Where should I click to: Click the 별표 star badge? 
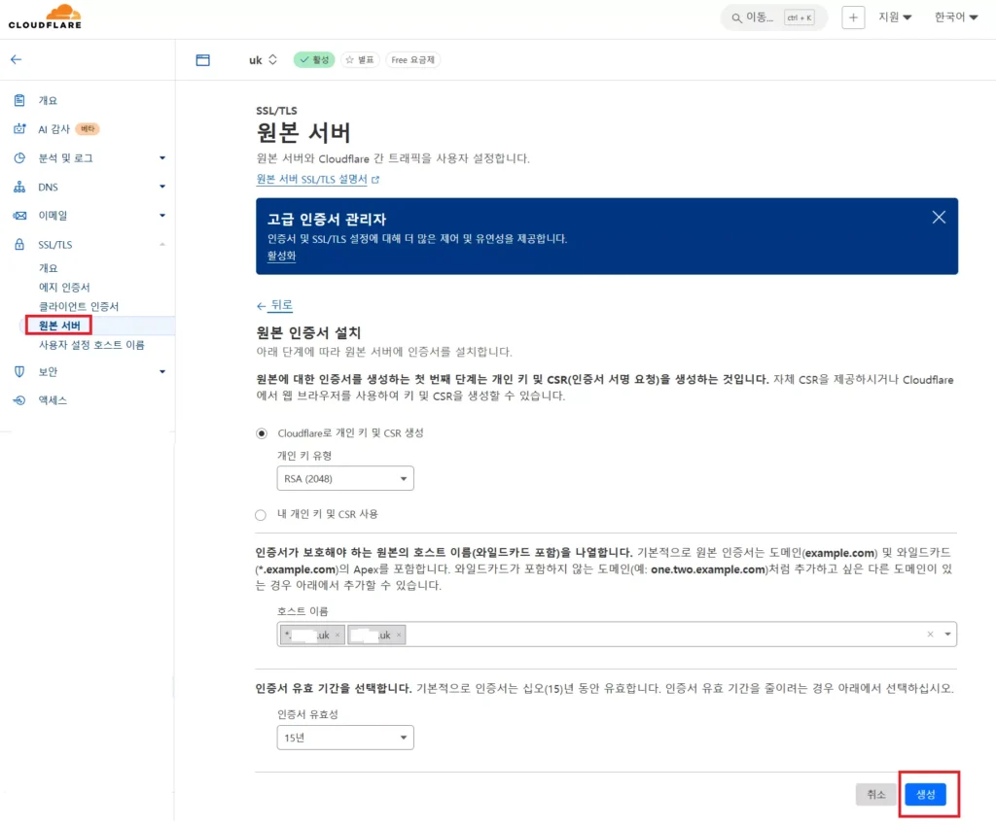click(x=360, y=59)
